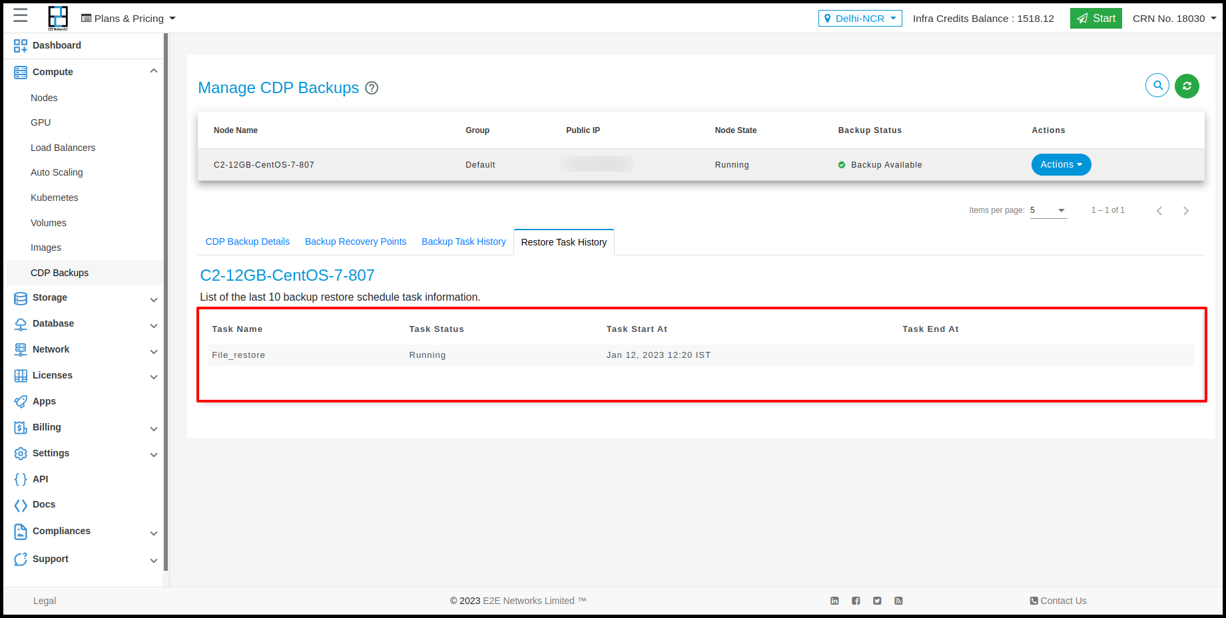Expand the Network section chevron
Image resolution: width=1226 pixels, height=618 pixels.
pos(154,352)
